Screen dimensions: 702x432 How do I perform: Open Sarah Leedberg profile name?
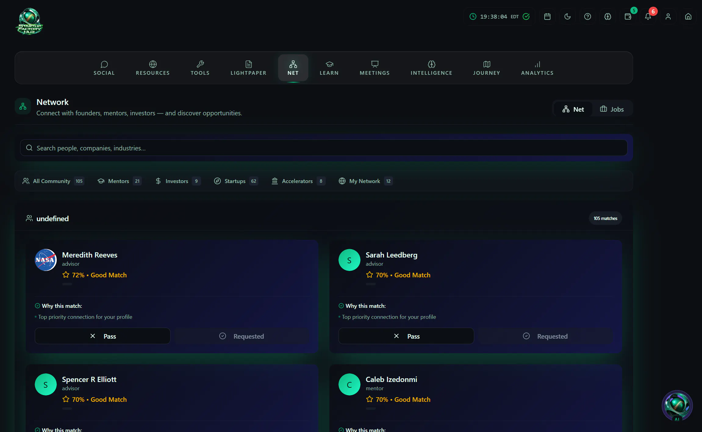(x=392, y=255)
